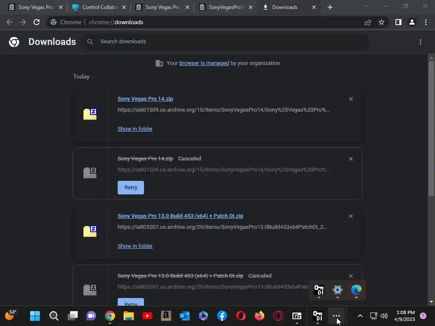
Task: Remove canceled Sony Vegas Pro 13.0 entry
Action: [x=350, y=276]
